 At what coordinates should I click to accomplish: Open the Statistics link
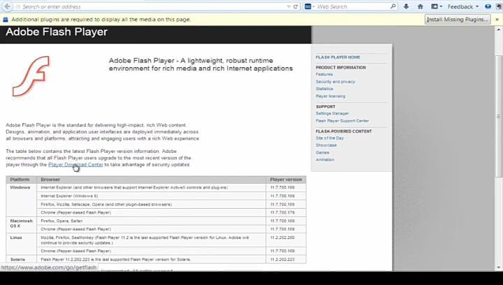coord(324,89)
